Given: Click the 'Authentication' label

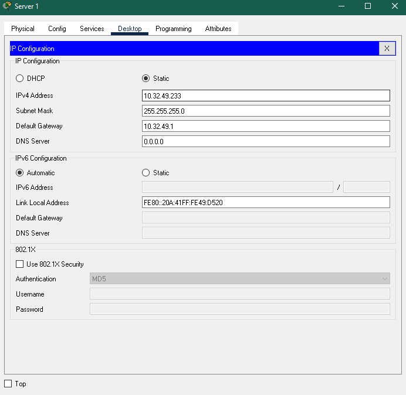Looking at the screenshot, I should (36, 279).
